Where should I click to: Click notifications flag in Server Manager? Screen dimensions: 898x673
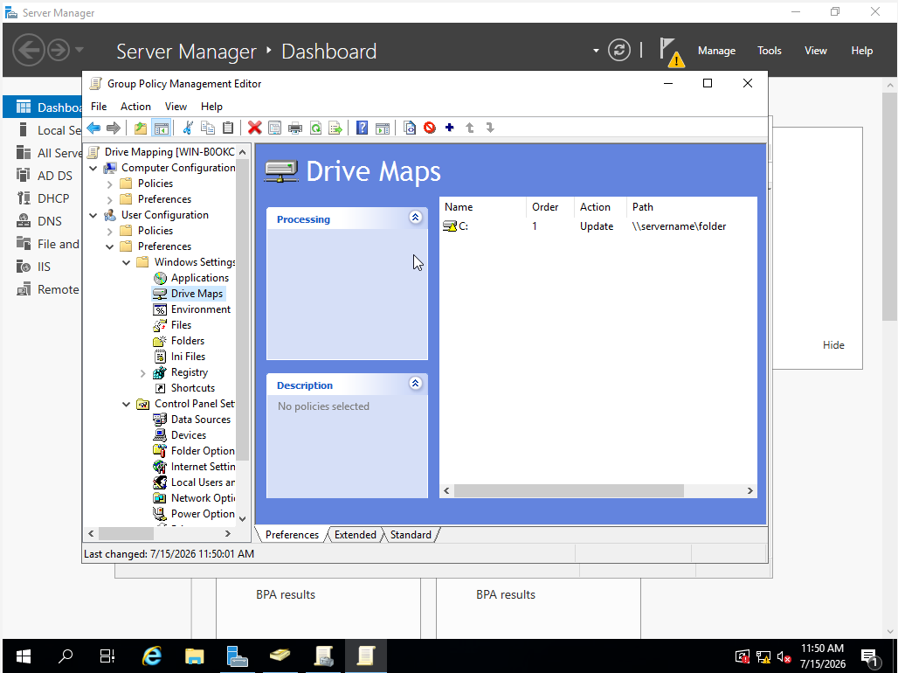671,52
